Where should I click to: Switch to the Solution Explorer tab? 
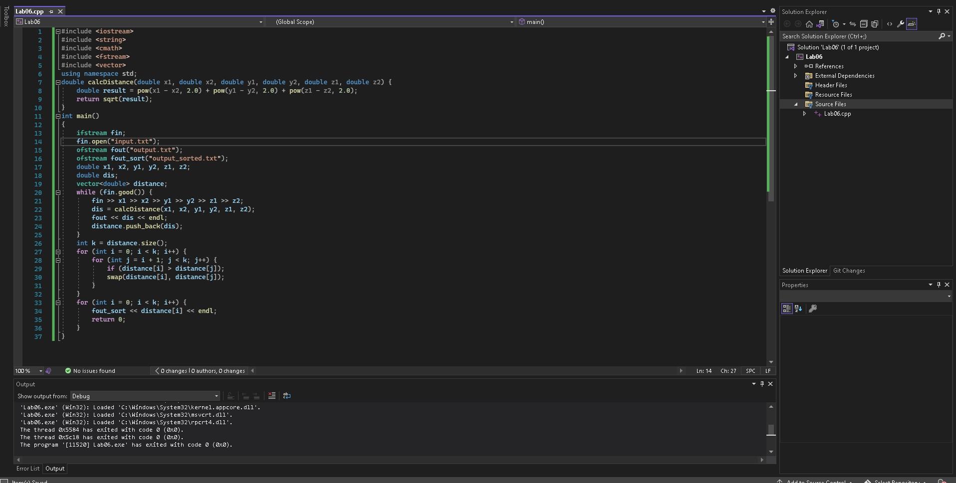[804, 271]
